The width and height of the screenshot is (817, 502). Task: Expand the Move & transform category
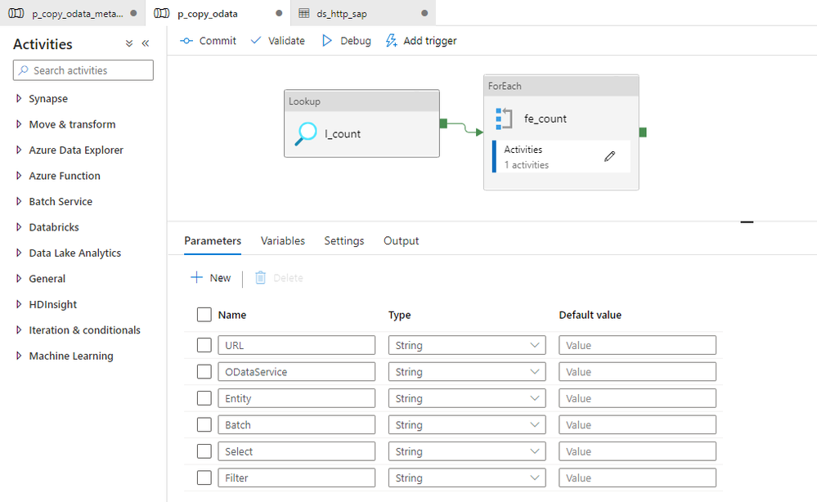pyautogui.click(x=72, y=124)
